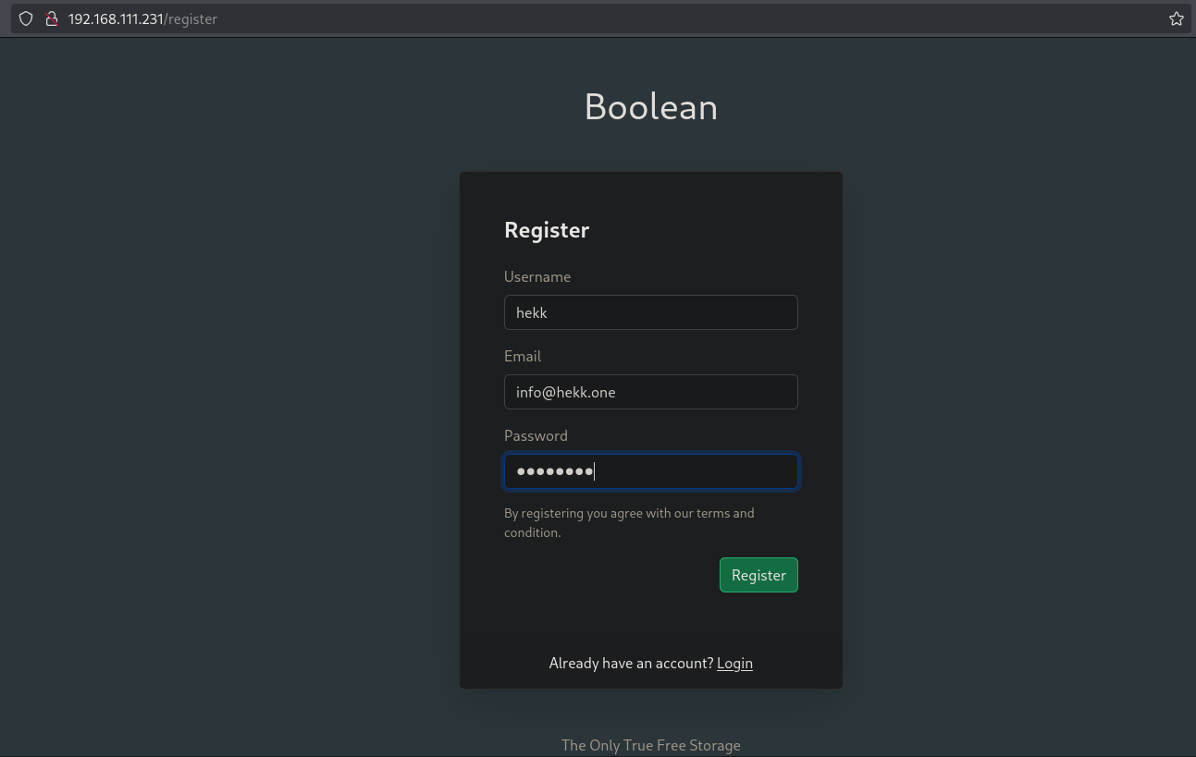Viewport: 1196px width, 757px height.
Task: Click the Email field with info@hekk.one
Action: 650,392
